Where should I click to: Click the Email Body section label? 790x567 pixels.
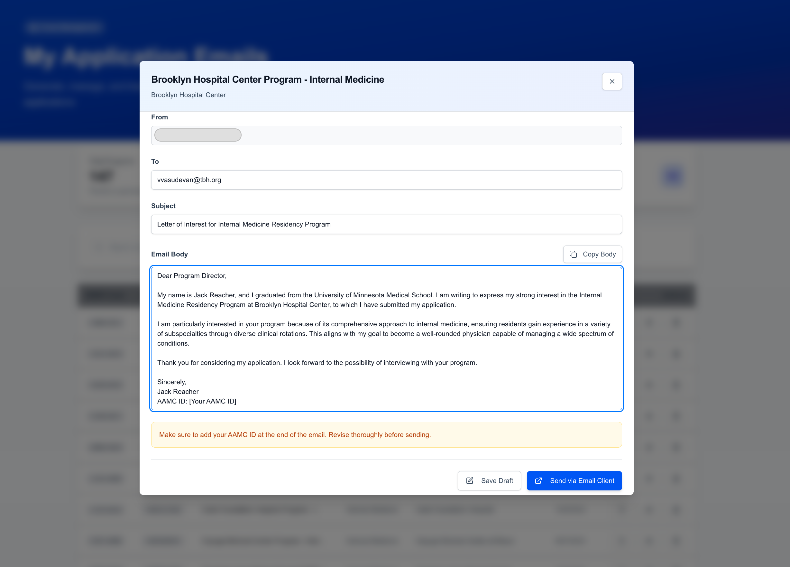(169, 254)
